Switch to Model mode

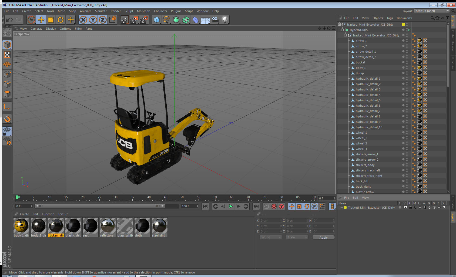tap(7, 45)
